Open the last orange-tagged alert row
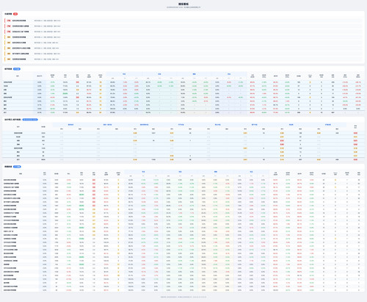 (x=183, y=59)
